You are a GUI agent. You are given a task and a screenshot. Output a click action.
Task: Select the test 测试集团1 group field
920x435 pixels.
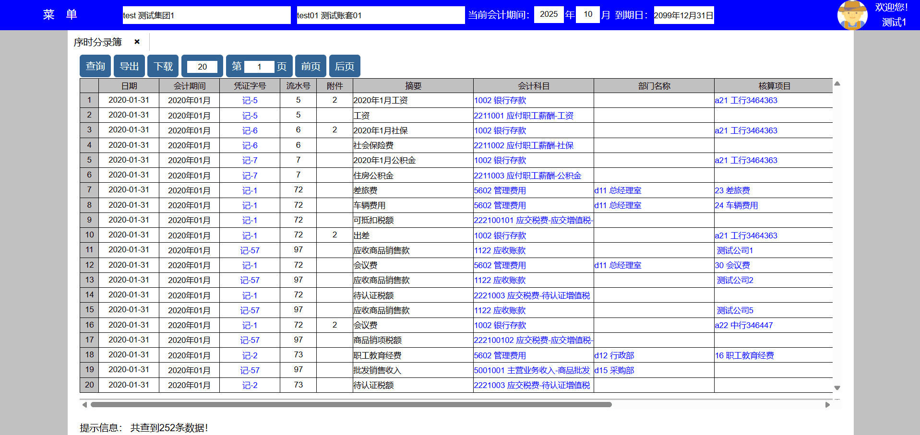(206, 15)
